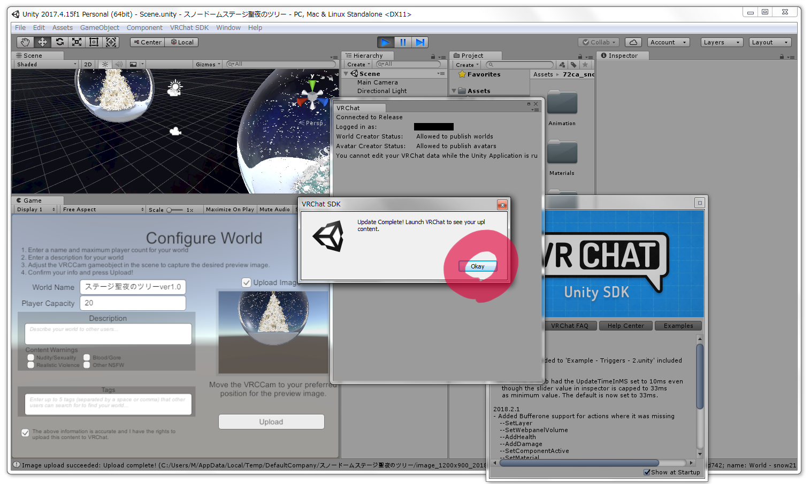This screenshot has width=811, height=484.
Task: Select the Rotate tool in the toolbar
Action: [59, 42]
